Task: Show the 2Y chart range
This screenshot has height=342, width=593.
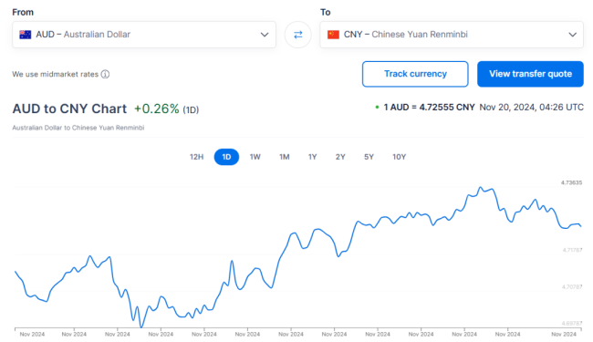Action: coord(340,157)
